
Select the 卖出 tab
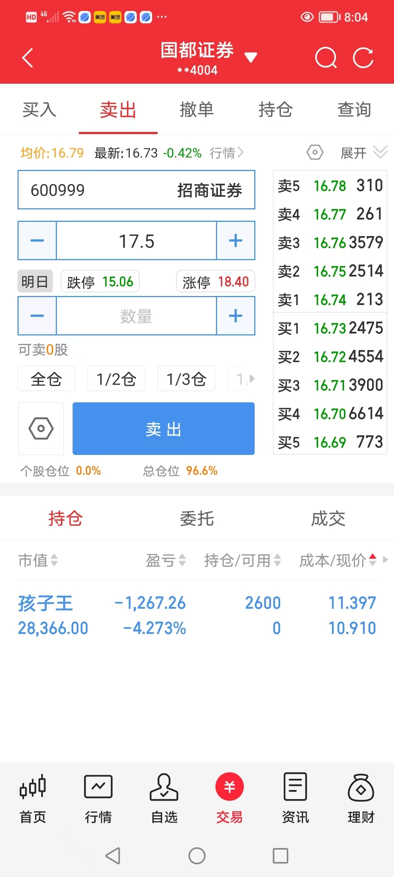coord(118,110)
